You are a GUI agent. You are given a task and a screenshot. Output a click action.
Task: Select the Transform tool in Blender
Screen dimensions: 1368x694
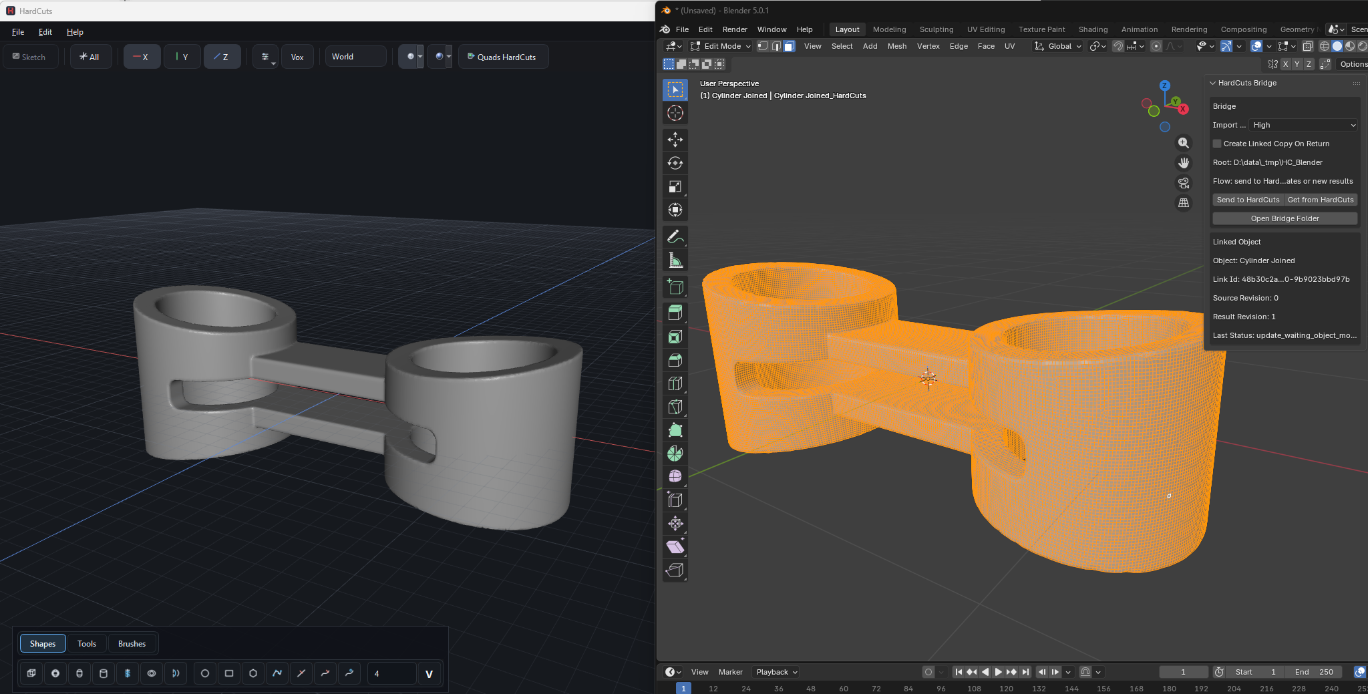coord(675,210)
